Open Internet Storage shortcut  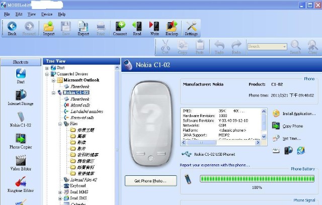21,97
